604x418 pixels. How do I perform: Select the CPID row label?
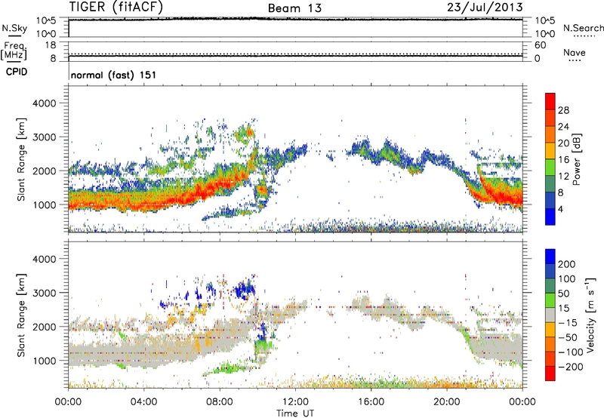click(17, 72)
